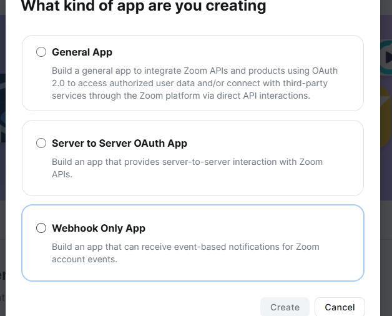
Task: Cancel the app creation dialog
Action: [340, 307]
